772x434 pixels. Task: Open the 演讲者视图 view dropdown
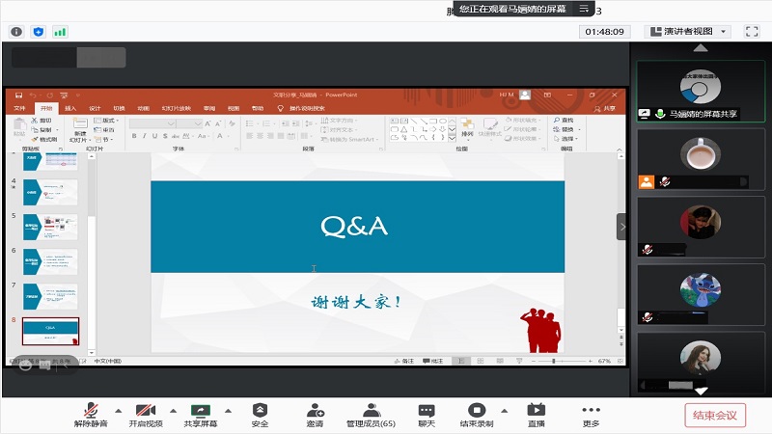tap(687, 32)
